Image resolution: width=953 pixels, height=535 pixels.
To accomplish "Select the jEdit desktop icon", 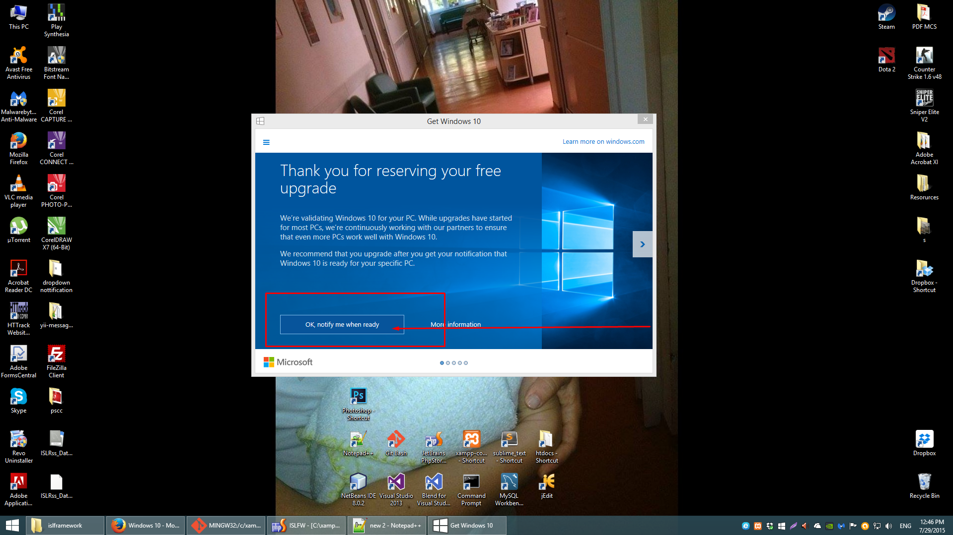I will click(547, 486).
